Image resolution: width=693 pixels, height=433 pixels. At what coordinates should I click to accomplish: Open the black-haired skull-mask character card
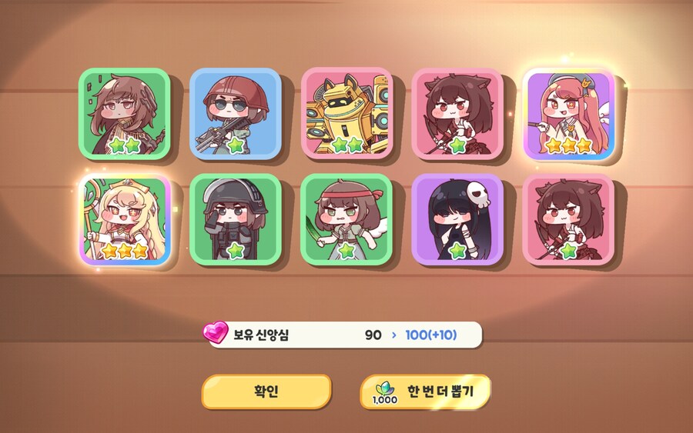click(457, 219)
